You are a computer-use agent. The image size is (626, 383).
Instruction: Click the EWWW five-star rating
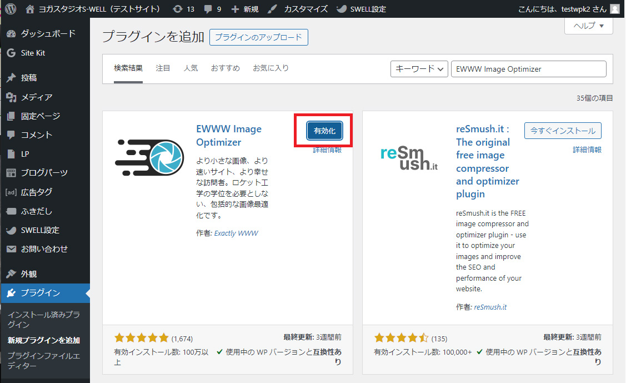pyautogui.click(x=141, y=338)
